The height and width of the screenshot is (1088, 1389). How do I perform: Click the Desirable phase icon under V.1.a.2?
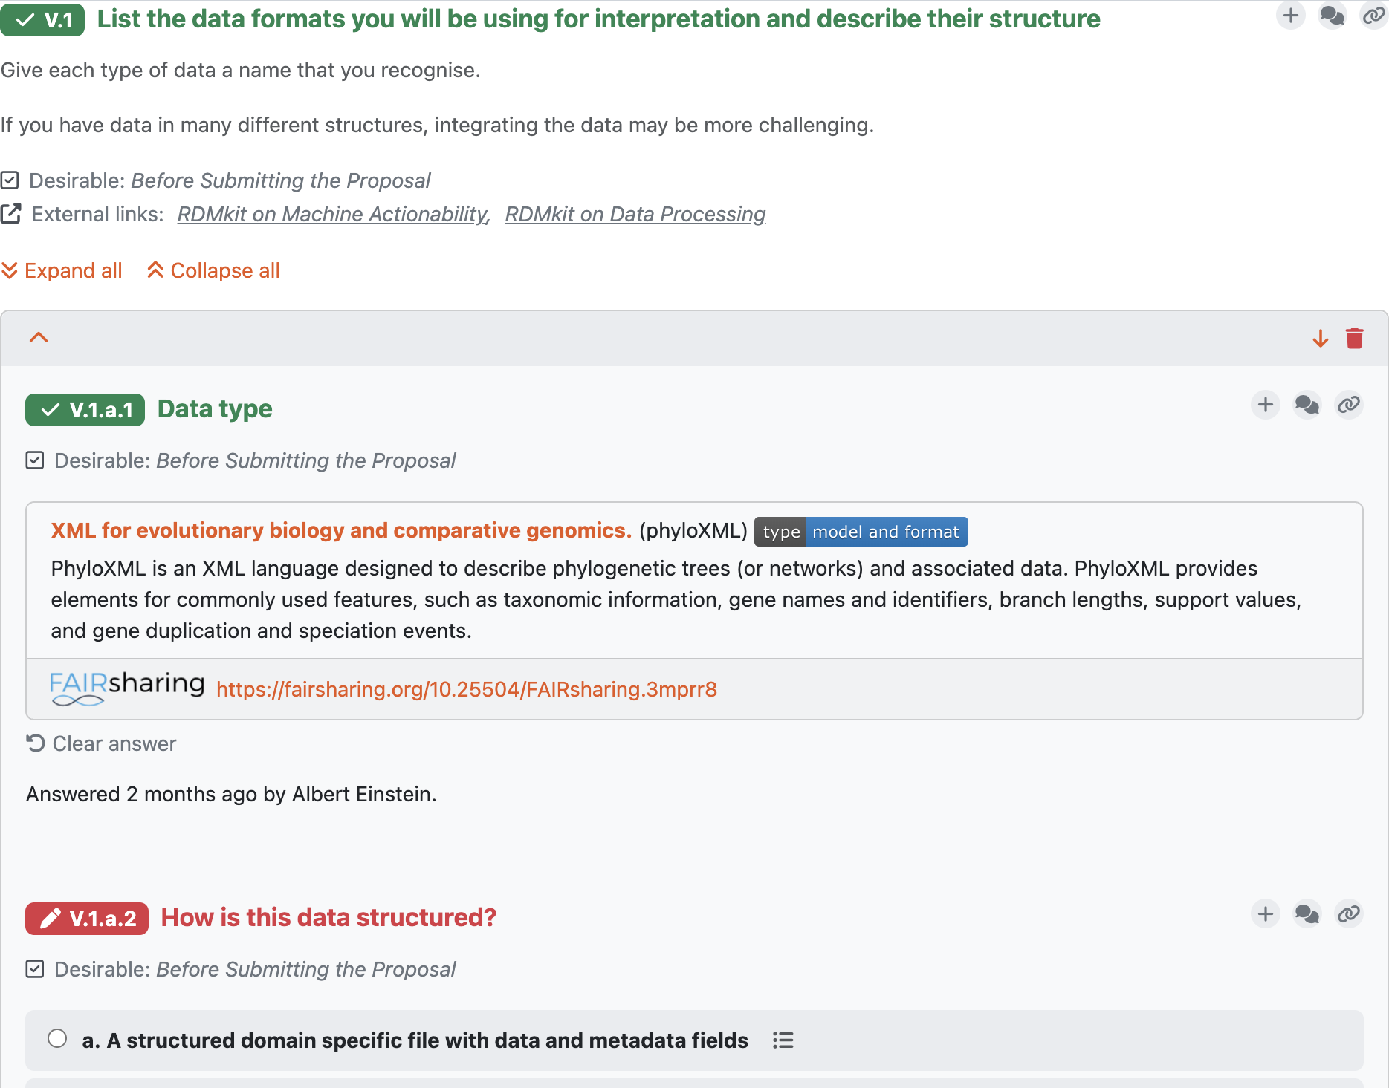[35, 969]
